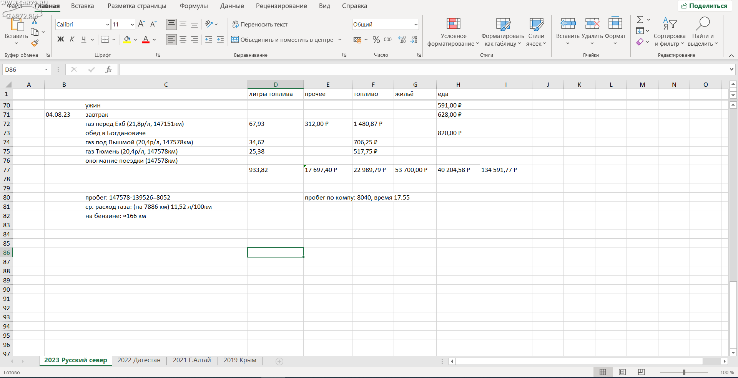Viewport: 738px width, 378px height.
Task: Open Conditional Formatting menu
Action: point(453,32)
